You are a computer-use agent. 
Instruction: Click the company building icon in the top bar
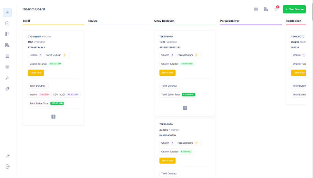[266, 9]
